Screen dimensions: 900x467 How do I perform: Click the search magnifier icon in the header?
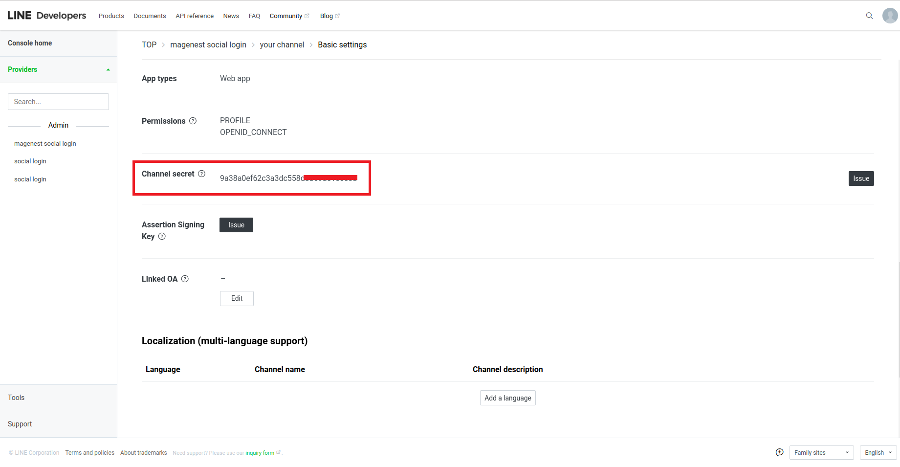tap(869, 16)
